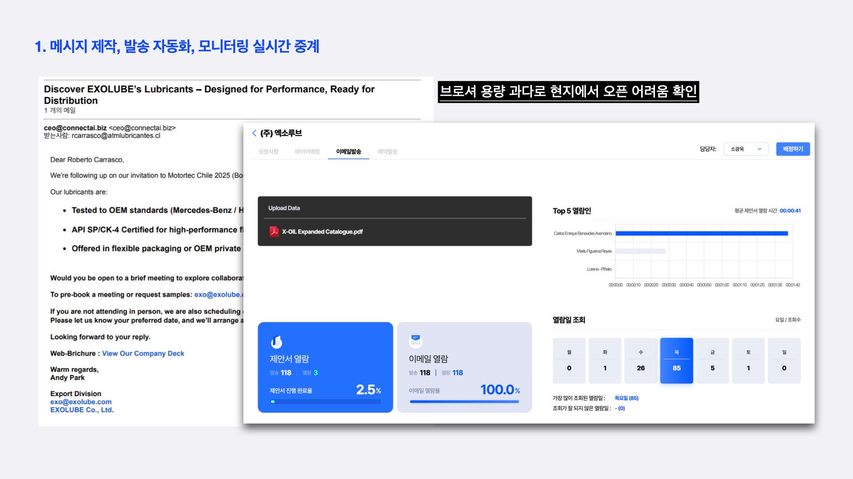The image size is (853, 479).
Task: Click the - (0) least-viewed day value
Action: (620, 408)
